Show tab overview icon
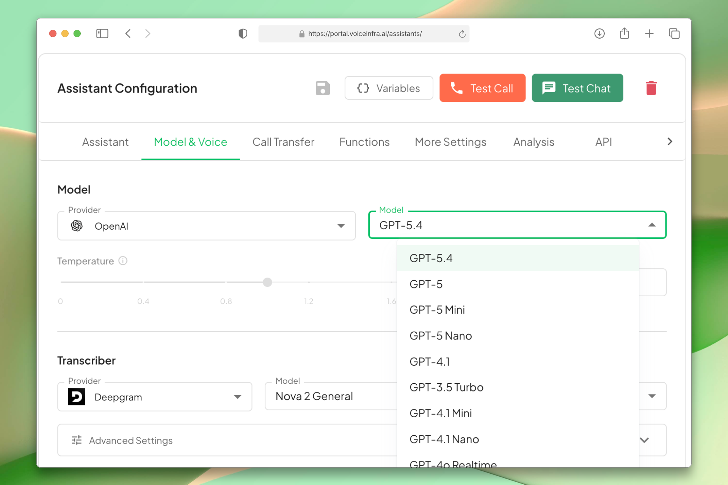 674,34
